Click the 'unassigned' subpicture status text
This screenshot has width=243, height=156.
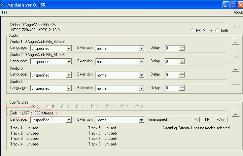158,119
